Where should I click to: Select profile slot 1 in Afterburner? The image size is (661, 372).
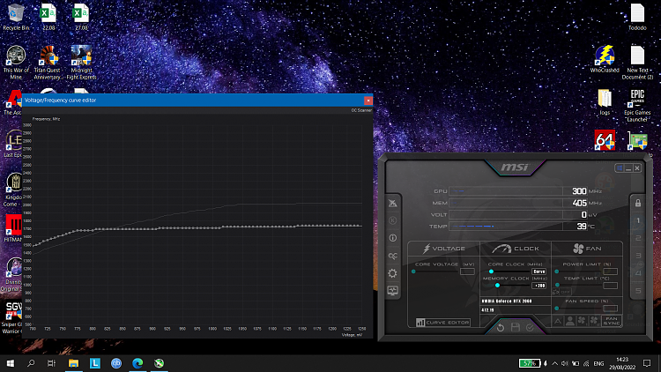[x=638, y=220]
